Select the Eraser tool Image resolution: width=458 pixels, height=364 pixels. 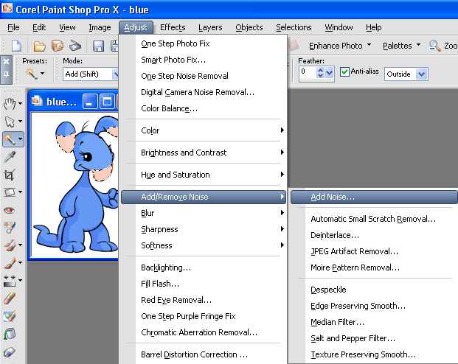[x=10, y=298]
